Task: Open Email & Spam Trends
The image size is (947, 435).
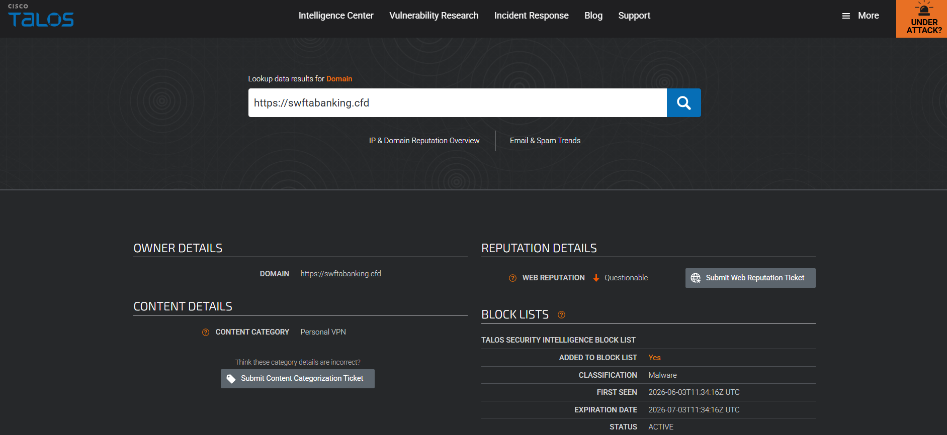Action: (545, 141)
